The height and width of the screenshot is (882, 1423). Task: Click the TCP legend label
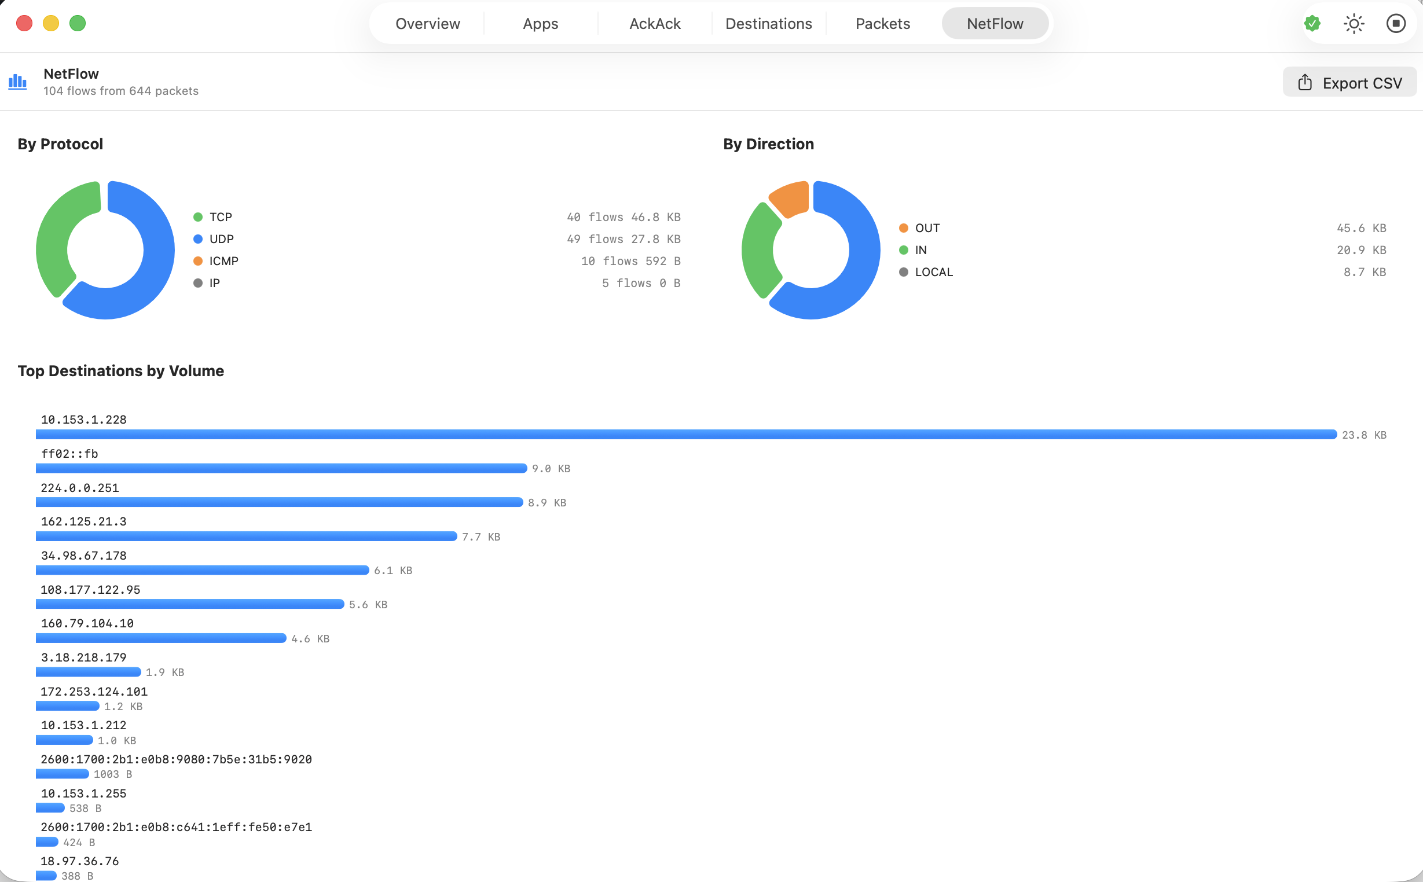tap(221, 217)
